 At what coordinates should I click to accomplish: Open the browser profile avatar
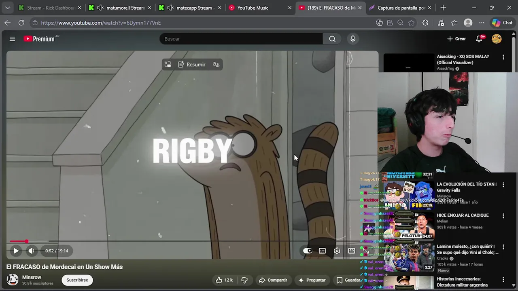[468, 23]
